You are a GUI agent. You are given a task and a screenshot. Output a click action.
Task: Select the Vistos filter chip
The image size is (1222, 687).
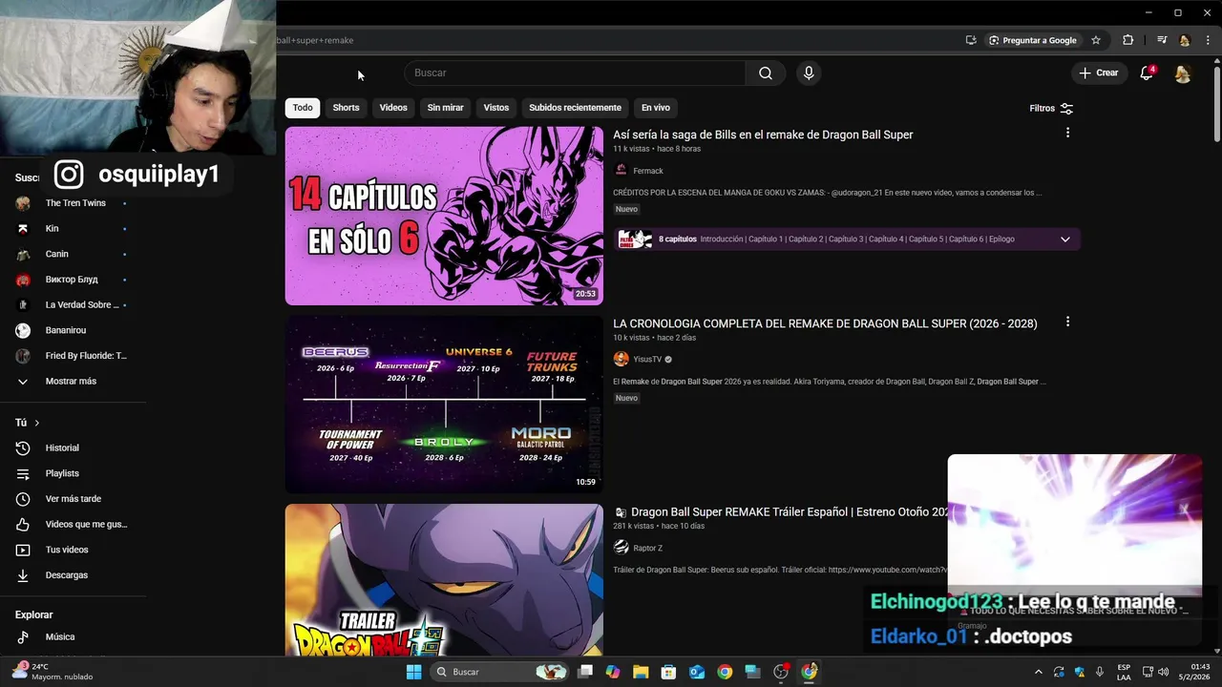point(496,108)
